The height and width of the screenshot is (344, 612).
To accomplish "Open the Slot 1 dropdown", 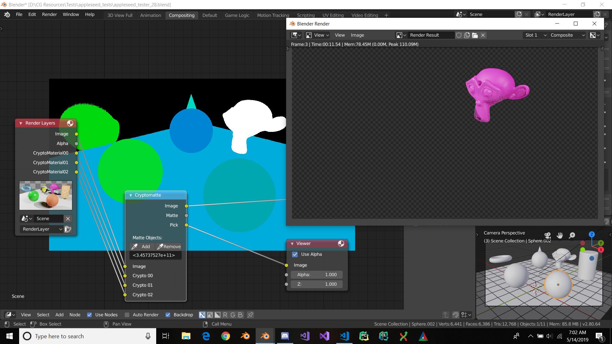I will coord(535,35).
